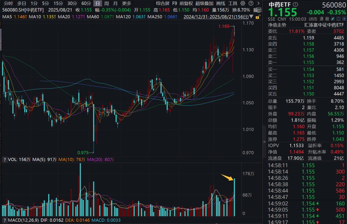The width and height of the screenshot is (347, 224).
Task: Toggle the orange padlock to lock the date range
Action: (x=257, y=17)
